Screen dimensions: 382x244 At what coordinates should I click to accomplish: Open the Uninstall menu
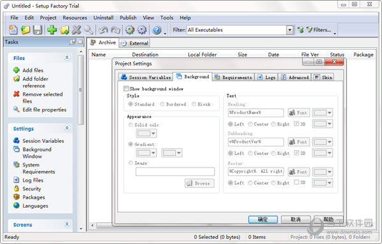pos(103,18)
